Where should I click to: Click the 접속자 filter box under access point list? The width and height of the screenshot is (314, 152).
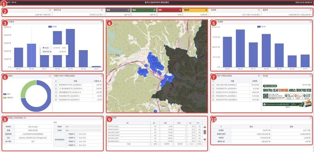point(180,144)
